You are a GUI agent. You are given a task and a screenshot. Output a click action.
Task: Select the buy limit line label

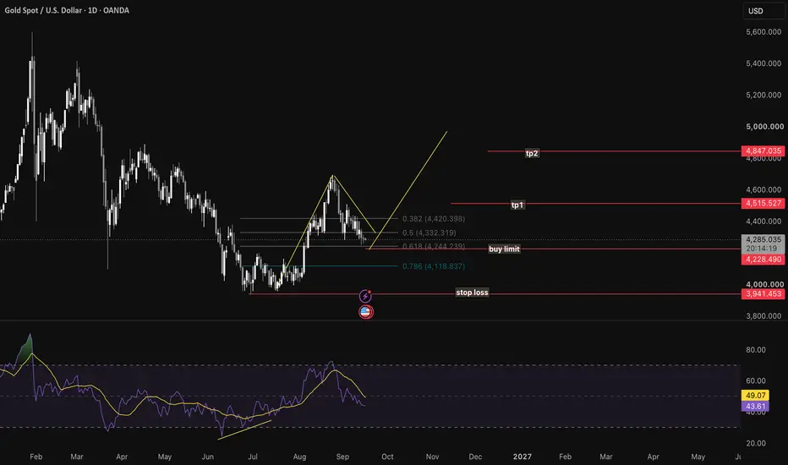tap(504, 249)
